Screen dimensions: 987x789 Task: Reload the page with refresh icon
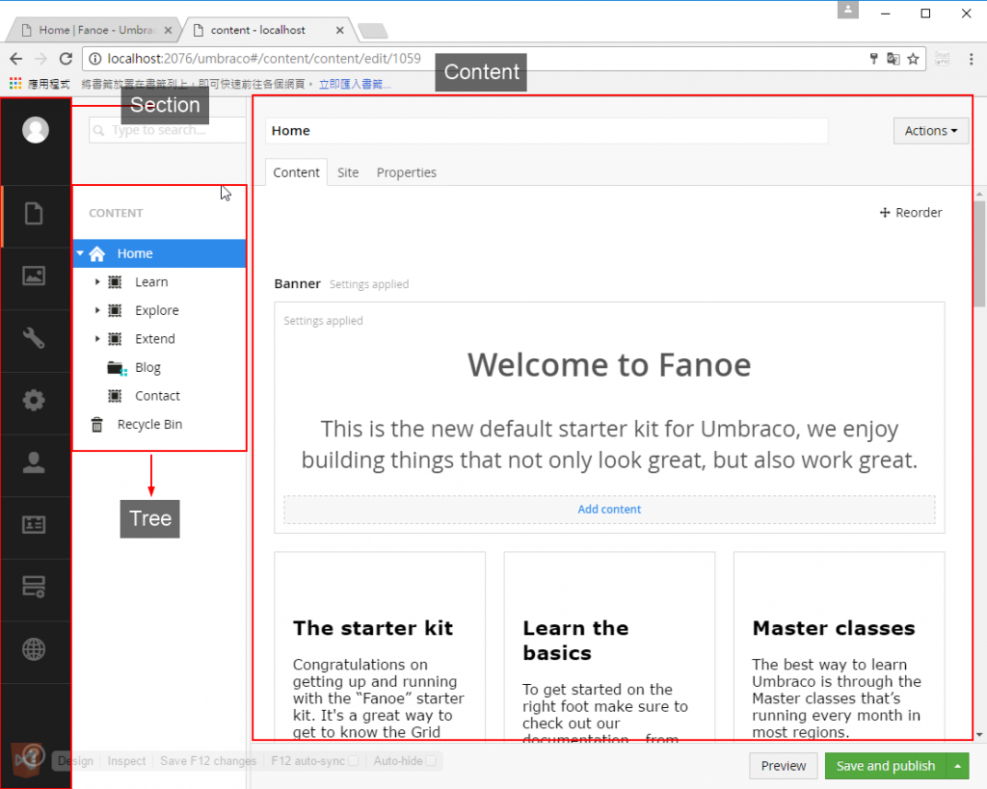pyautogui.click(x=66, y=59)
